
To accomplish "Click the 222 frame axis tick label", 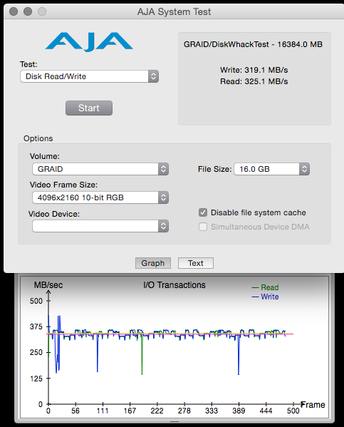I will click(157, 411).
